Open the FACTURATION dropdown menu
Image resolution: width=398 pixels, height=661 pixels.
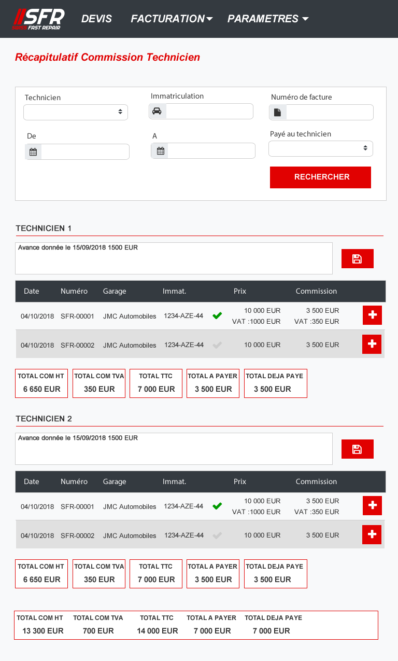pos(172,19)
